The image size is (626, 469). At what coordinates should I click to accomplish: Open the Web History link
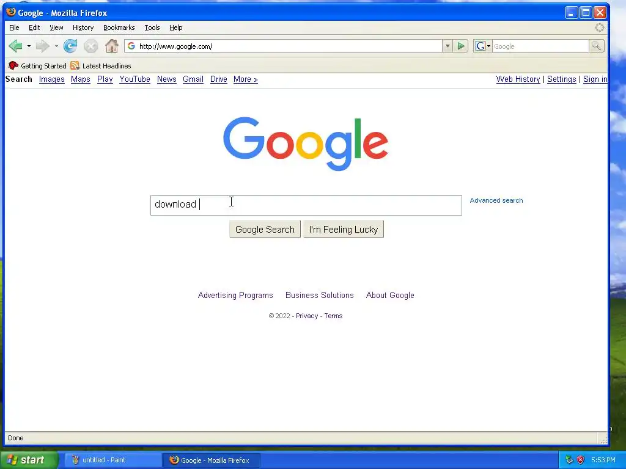pyautogui.click(x=518, y=79)
